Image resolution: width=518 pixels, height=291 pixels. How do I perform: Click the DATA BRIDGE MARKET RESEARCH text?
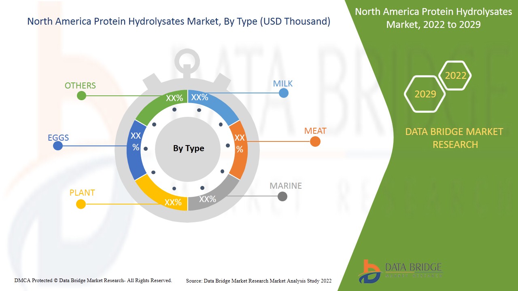coord(455,138)
